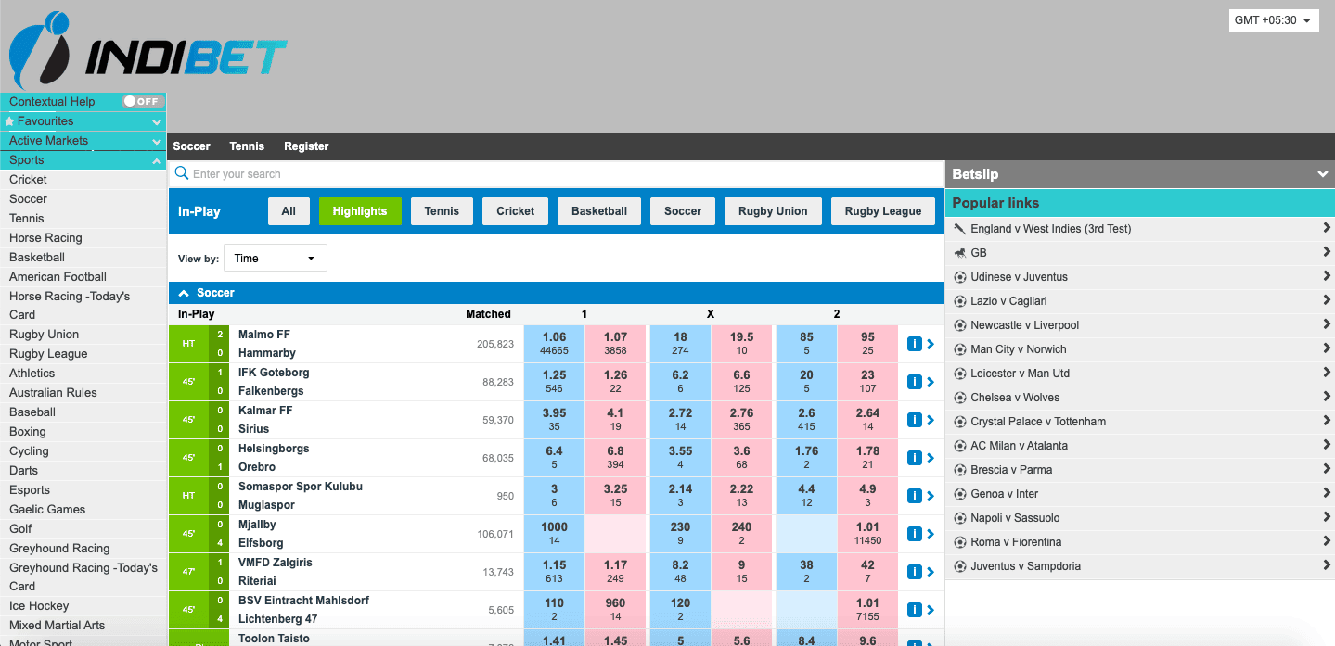Click soccer ball icon beside Leicester v Man Utd

(x=960, y=374)
